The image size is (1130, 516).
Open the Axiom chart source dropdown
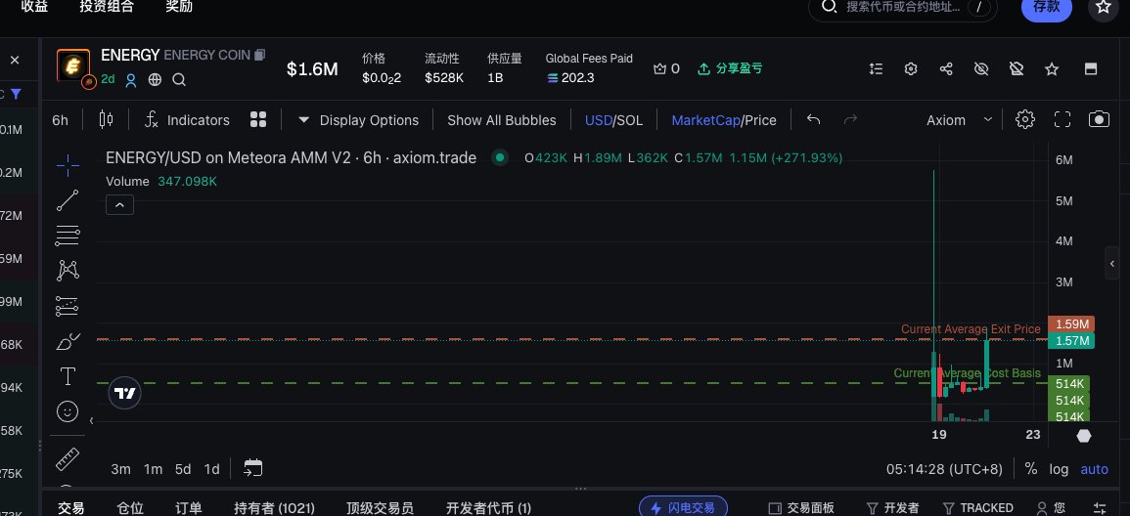coord(960,120)
